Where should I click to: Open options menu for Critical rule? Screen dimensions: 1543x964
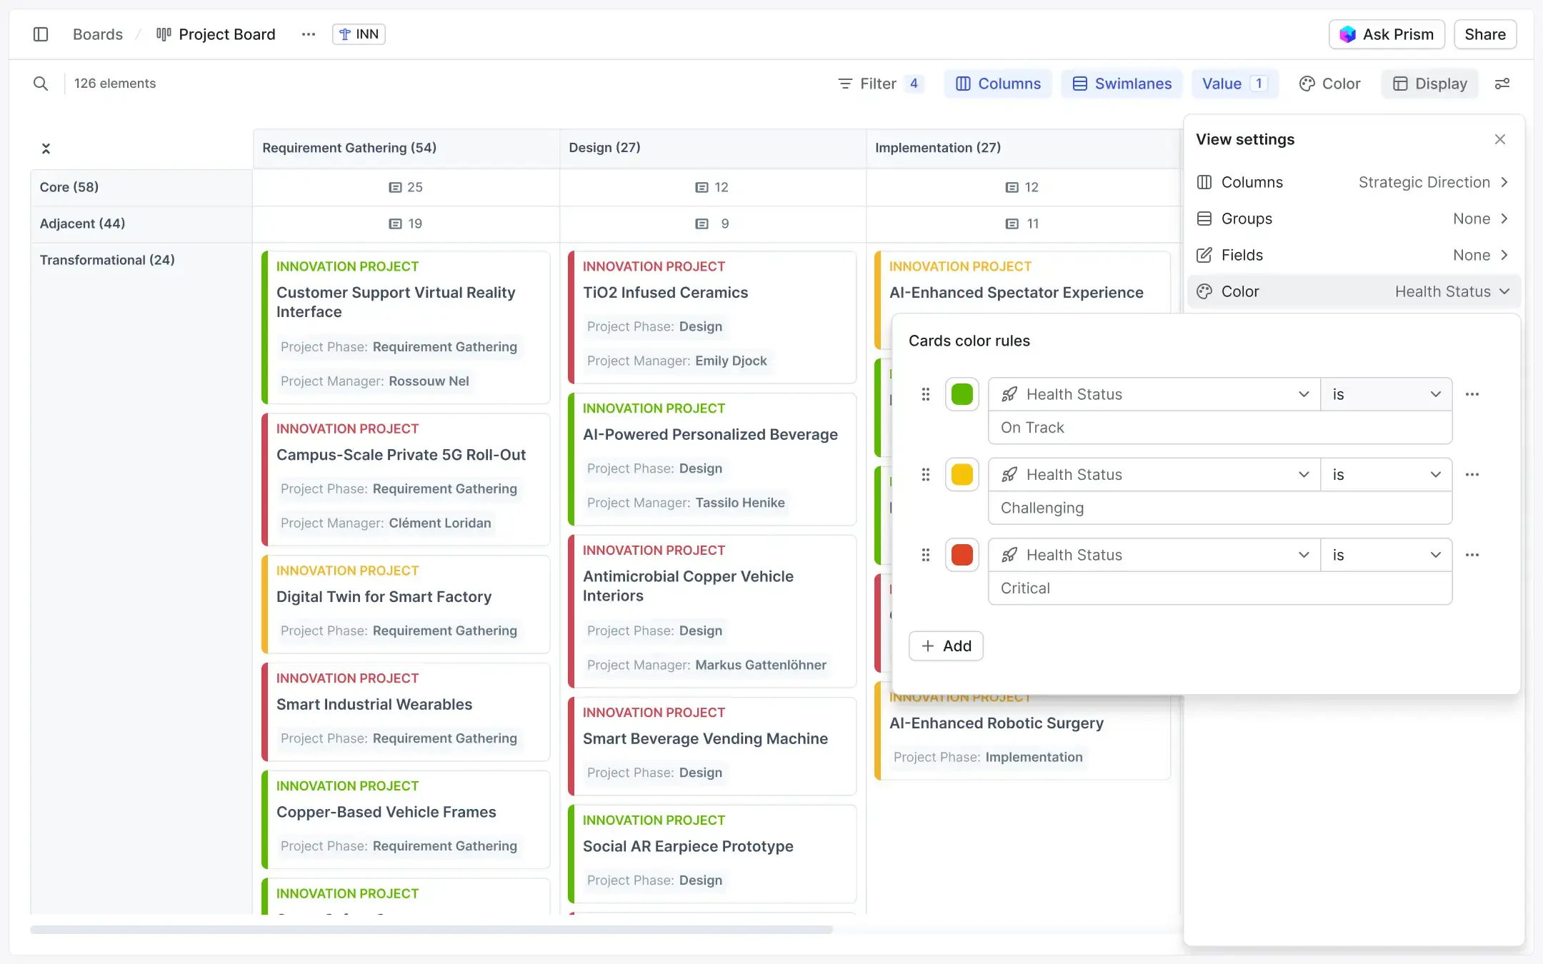click(x=1472, y=555)
